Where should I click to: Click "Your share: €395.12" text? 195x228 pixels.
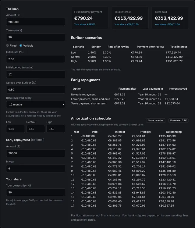coord(85,24)
